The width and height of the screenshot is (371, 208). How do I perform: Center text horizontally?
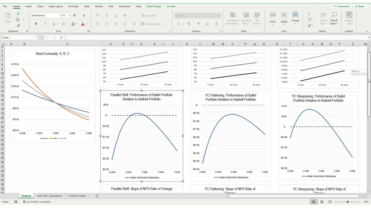[x=107, y=24]
